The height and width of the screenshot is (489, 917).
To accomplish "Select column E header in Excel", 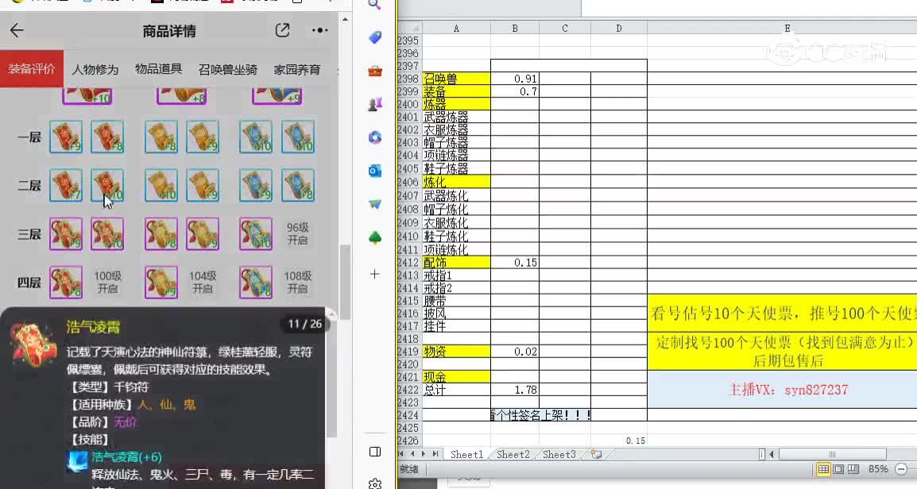I will pos(787,28).
